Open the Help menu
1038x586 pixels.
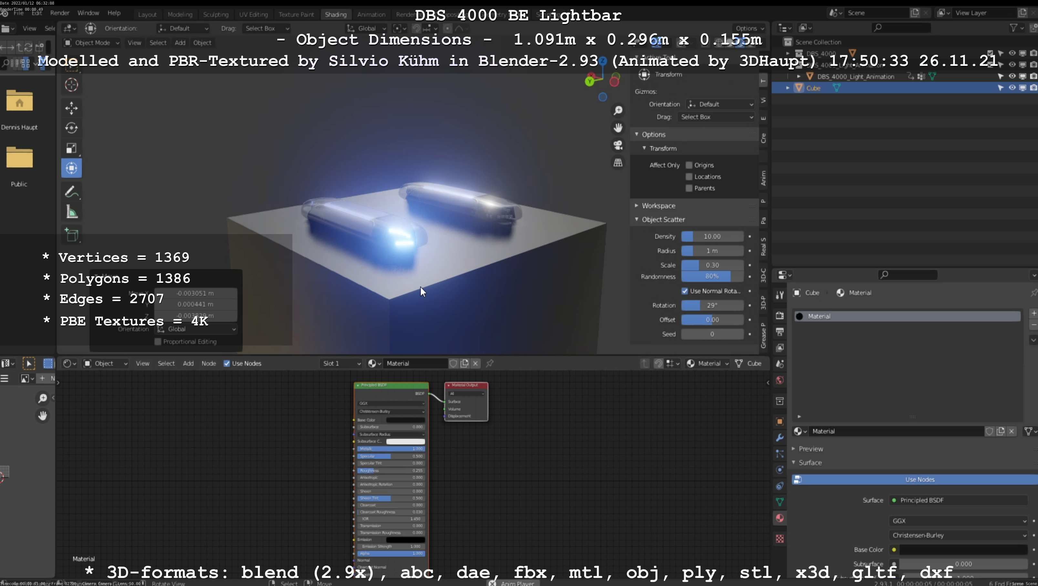pyautogui.click(x=114, y=13)
